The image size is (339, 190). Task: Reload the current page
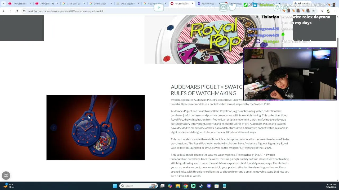pos(17,11)
